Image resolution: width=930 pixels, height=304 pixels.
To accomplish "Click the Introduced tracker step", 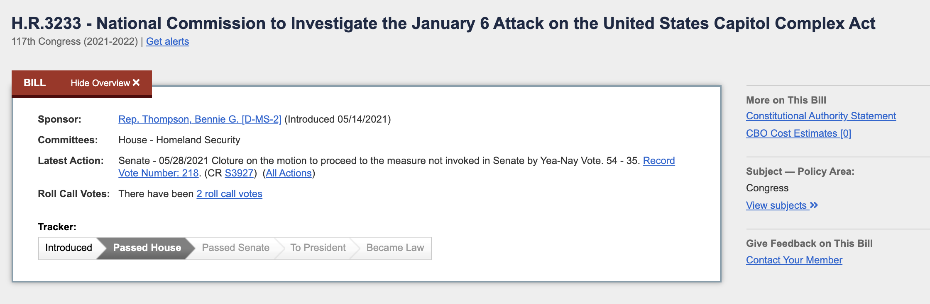I will point(69,248).
